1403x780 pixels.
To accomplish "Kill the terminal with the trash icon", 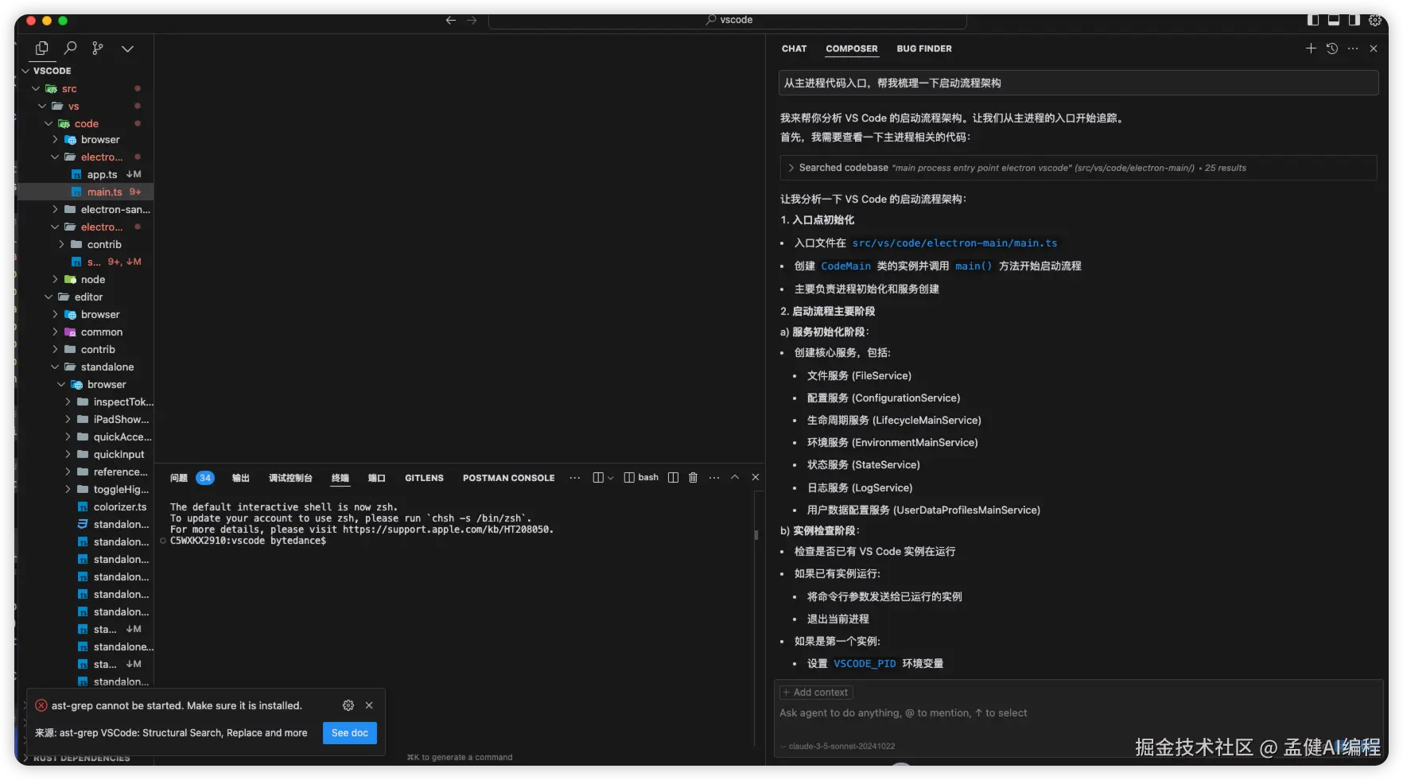I will [x=693, y=478].
